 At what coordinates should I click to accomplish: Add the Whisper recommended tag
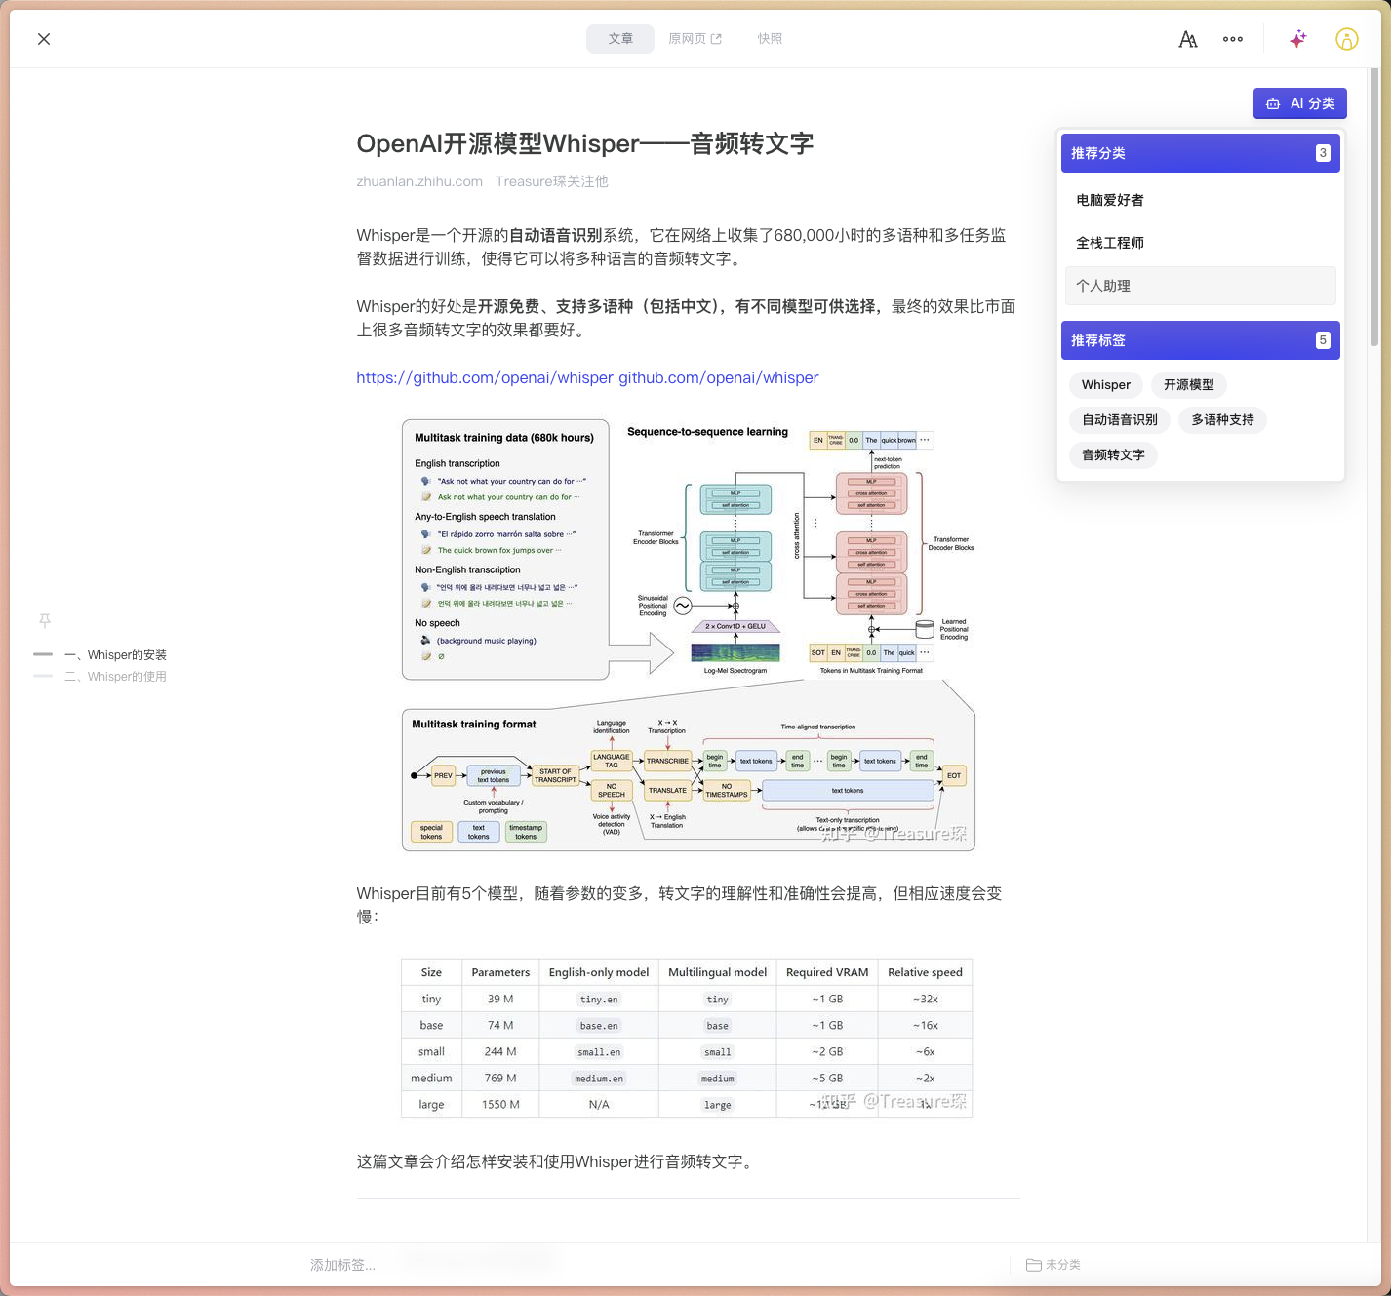coord(1105,385)
